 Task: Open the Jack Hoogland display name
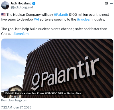pyautogui.click(x=21, y=3)
